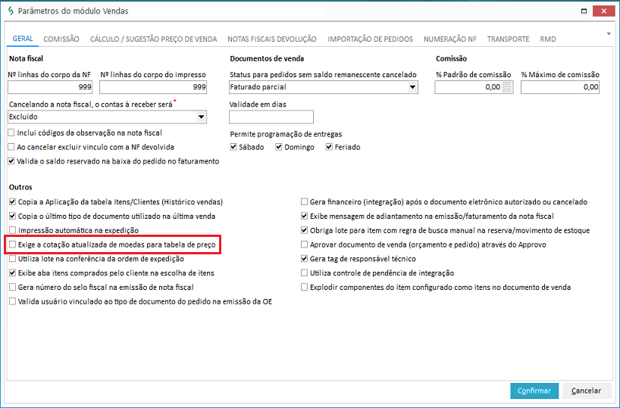The width and height of the screenshot is (620, 408).
Task: Select the NUMERAÇÃO NF tab
Action: (x=449, y=39)
